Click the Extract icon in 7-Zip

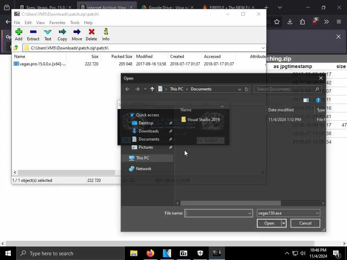33,35
